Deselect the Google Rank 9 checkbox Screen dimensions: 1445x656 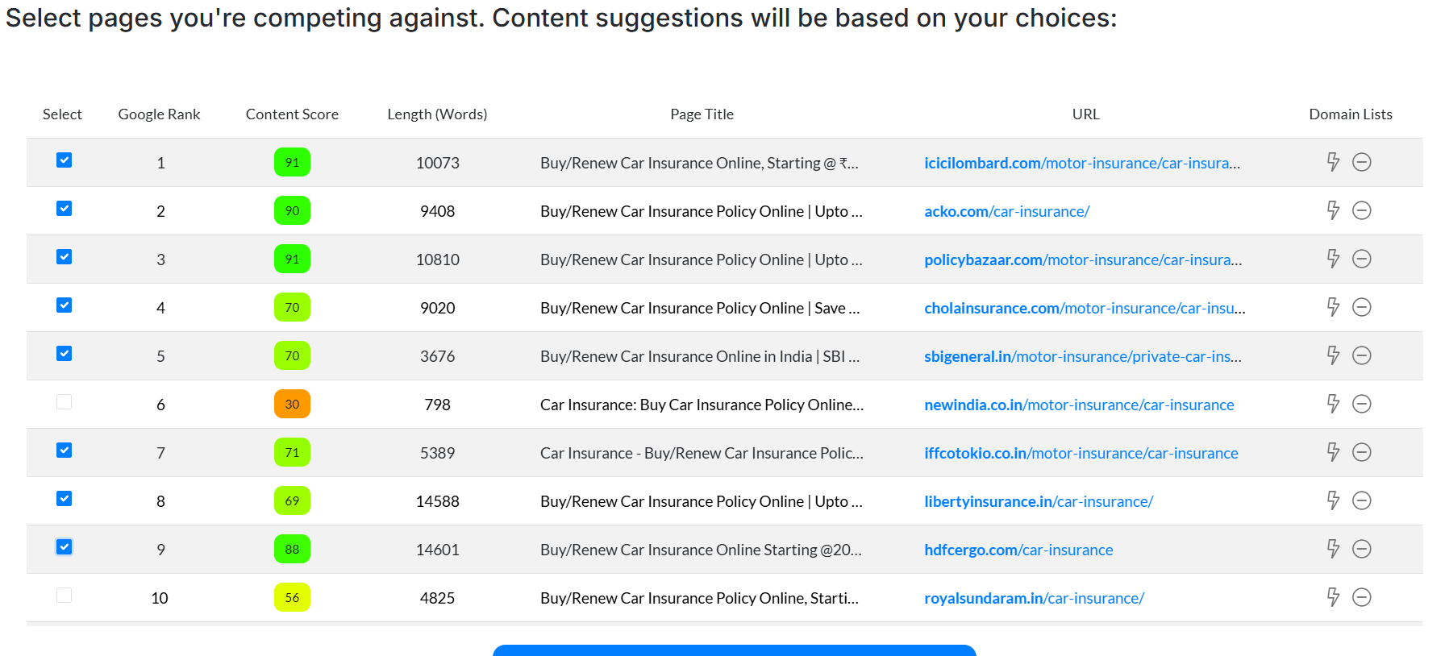[65, 547]
